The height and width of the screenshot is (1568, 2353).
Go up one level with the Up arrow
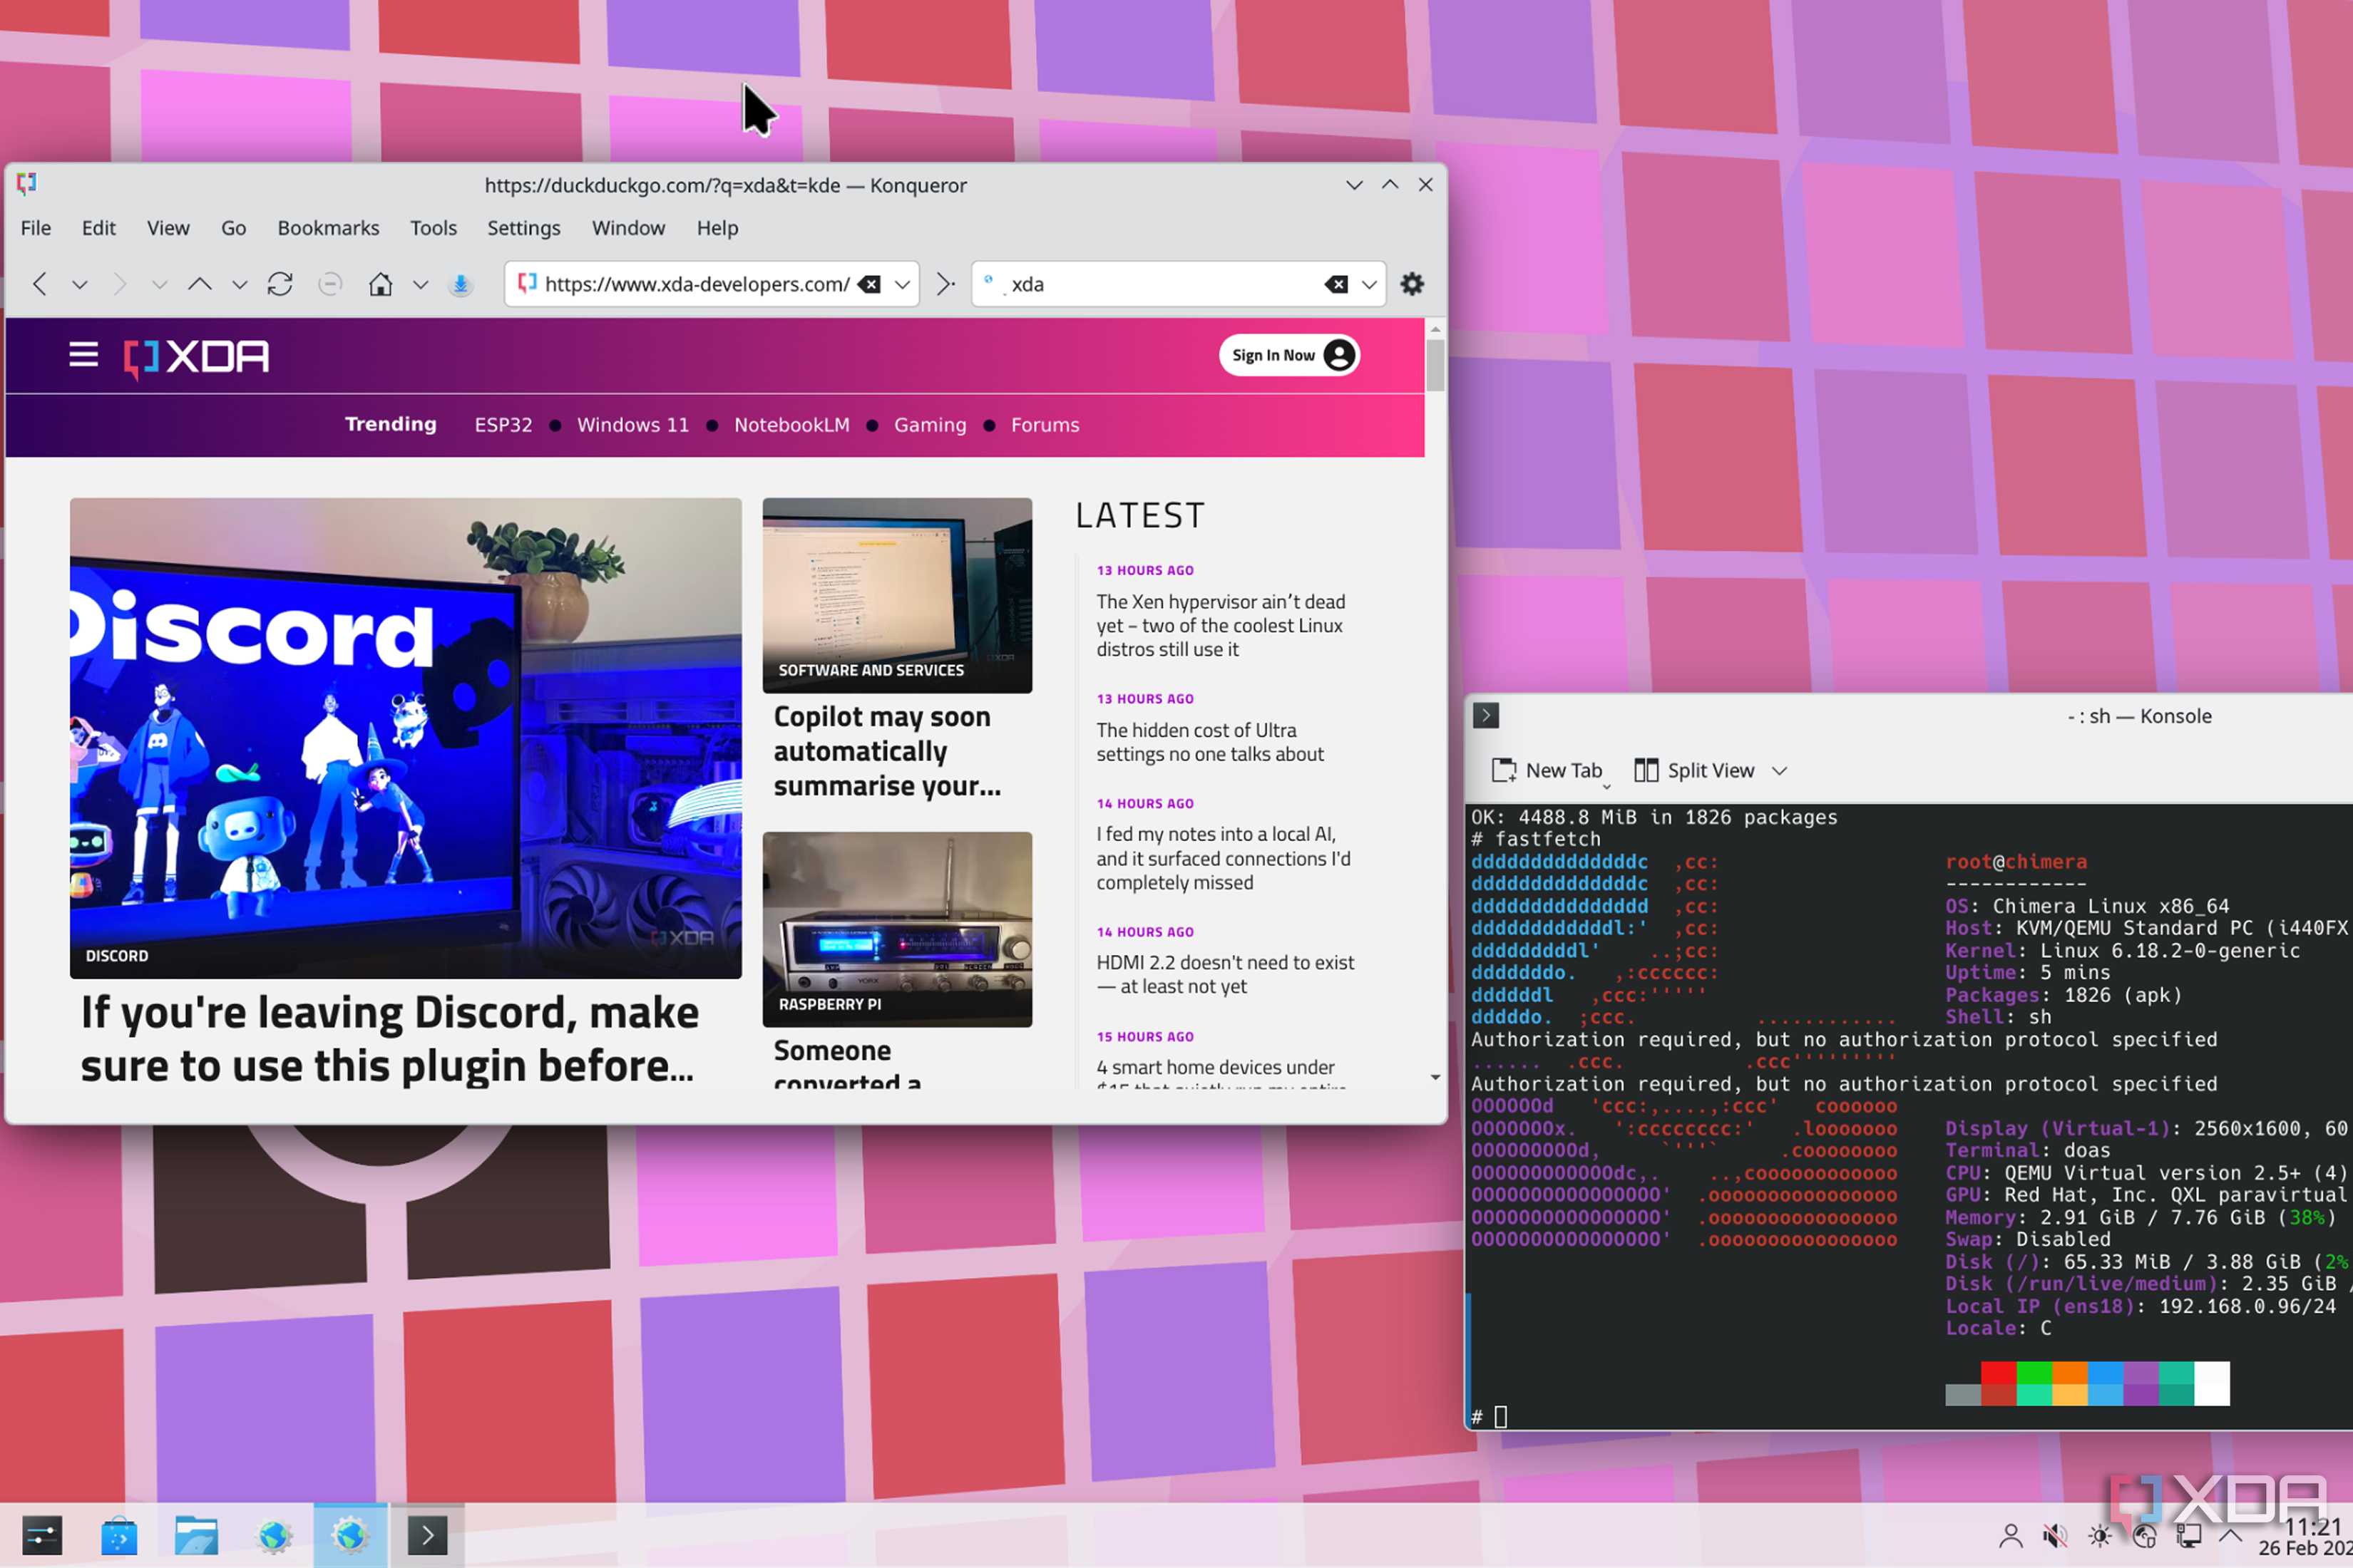point(200,284)
